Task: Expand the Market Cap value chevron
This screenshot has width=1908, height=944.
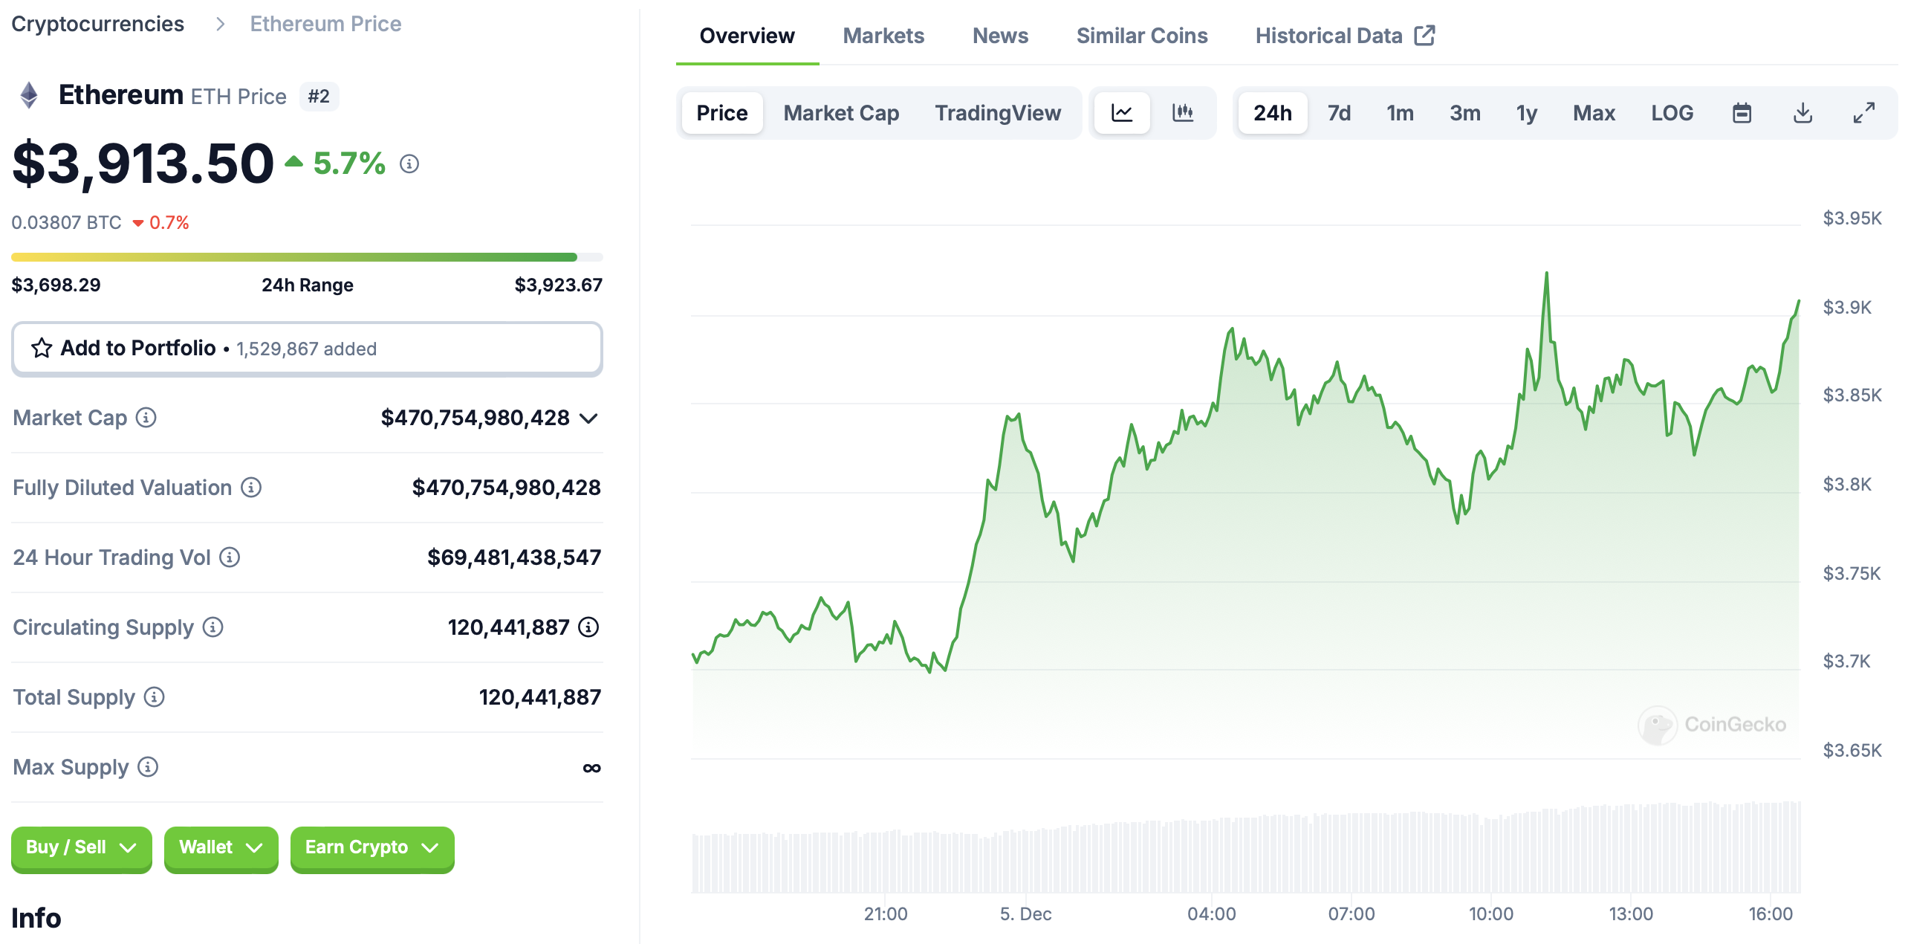Action: 589,418
